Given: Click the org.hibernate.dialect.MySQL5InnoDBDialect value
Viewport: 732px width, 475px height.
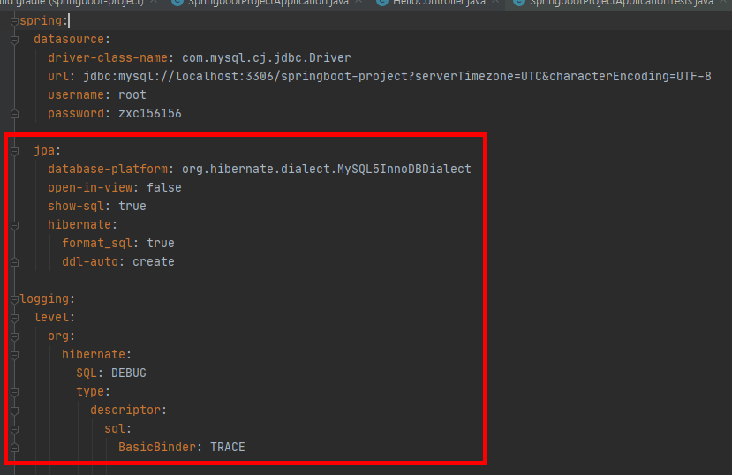Looking at the screenshot, I should [x=327, y=169].
